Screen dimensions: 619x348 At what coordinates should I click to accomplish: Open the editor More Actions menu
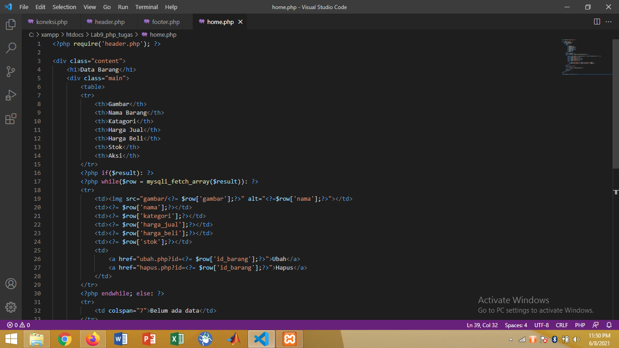tap(609, 22)
